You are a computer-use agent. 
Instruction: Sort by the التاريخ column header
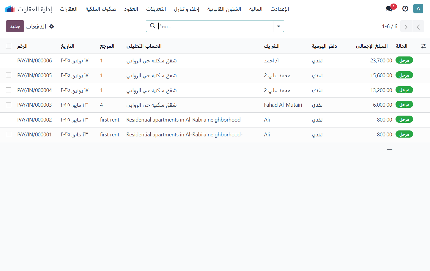point(67,46)
